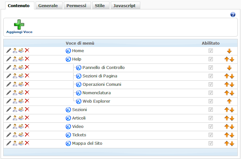Toggle the Abilitato checkbox for Home
This screenshot has width=241, height=159.
click(x=211, y=51)
